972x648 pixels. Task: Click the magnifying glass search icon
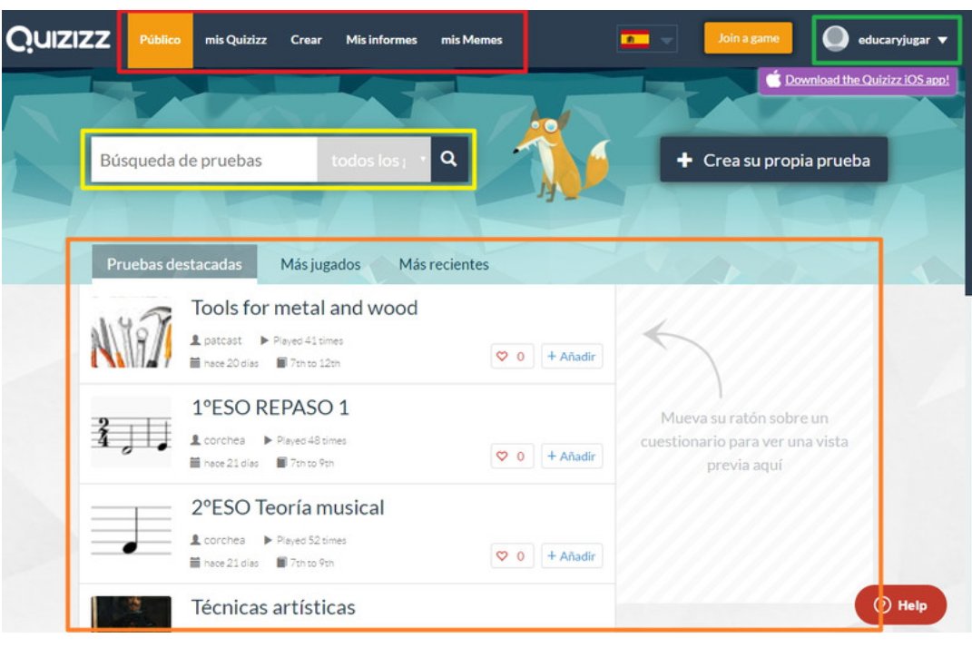[449, 160]
